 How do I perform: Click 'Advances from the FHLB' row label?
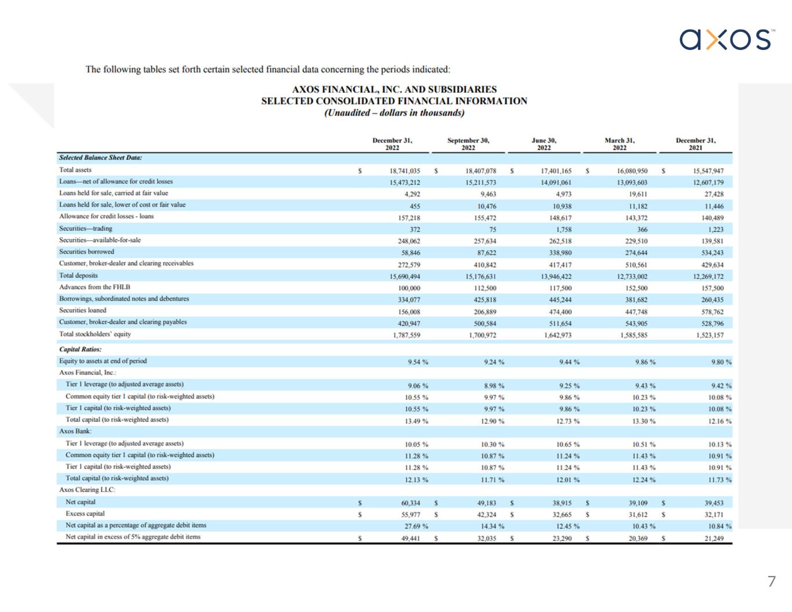[95, 287]
